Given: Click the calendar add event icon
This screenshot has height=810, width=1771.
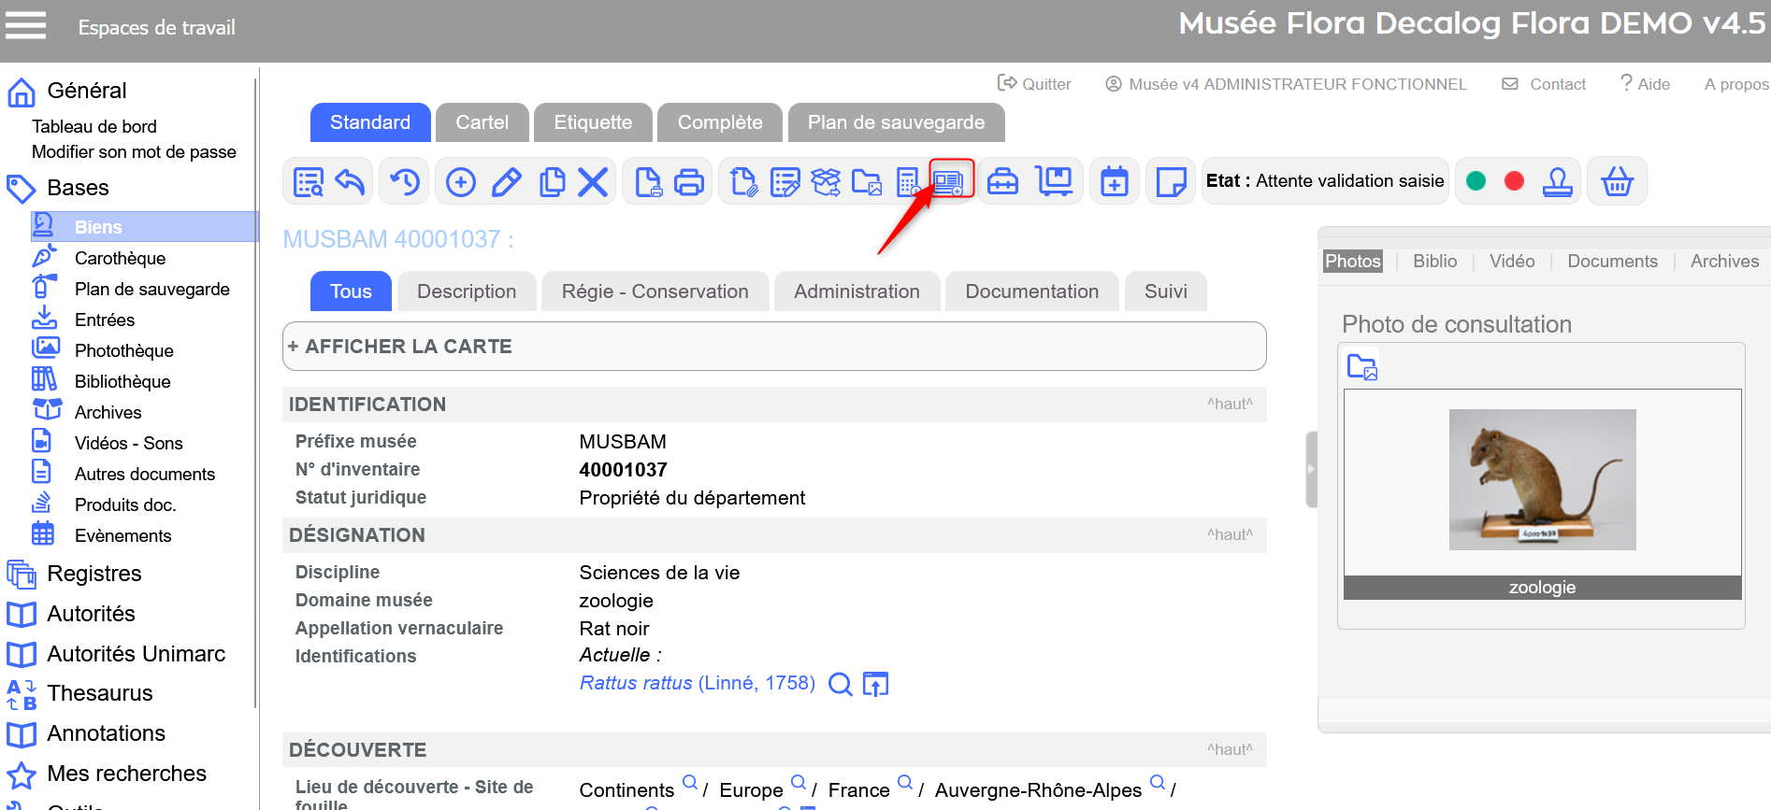Looking at the screenshot, I should pyautogui.click(x=1114, y=181).
